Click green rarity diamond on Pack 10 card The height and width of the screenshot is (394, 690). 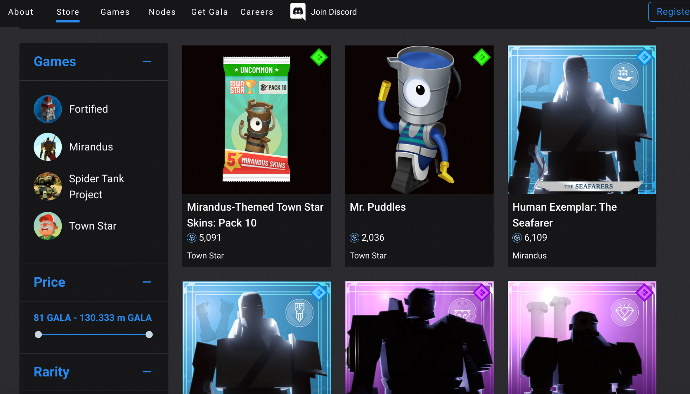pyautogui.click(x=319, y=57)
